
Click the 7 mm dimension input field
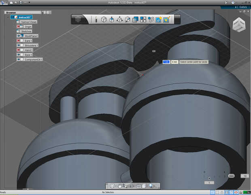click(x=166, y=62)
